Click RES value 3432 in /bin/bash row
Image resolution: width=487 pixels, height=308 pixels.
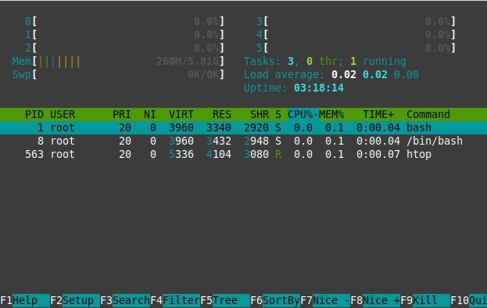tap(219, 141)
